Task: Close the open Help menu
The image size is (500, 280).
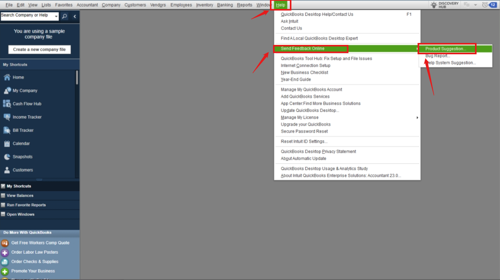Action: click(x=280, y=5)
